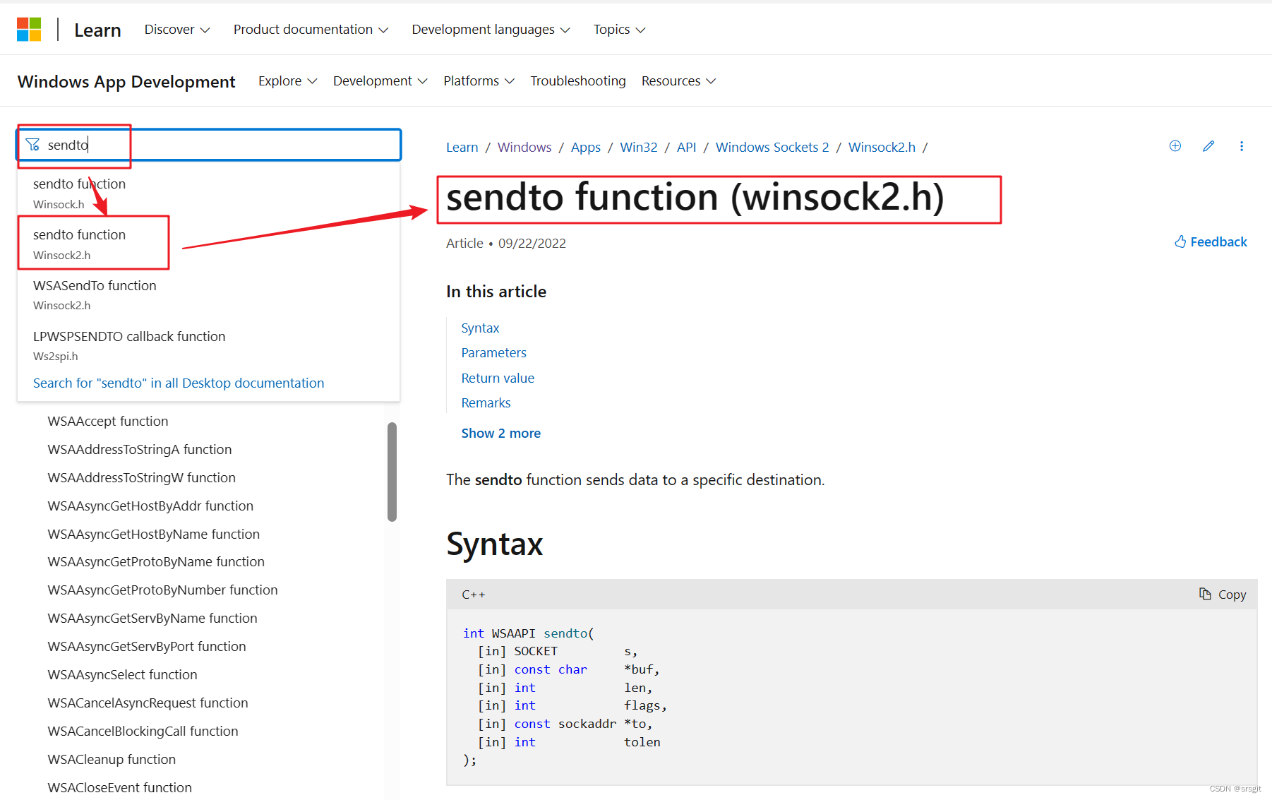This screenshot has height=800, width=1272.
Task: Click sendto in the code block
Action: [x=565, y=633]
